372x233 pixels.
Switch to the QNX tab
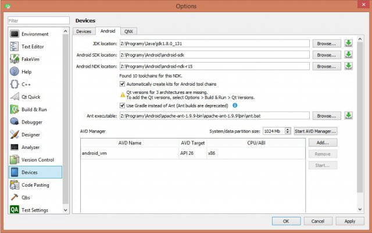pos(128,31)
